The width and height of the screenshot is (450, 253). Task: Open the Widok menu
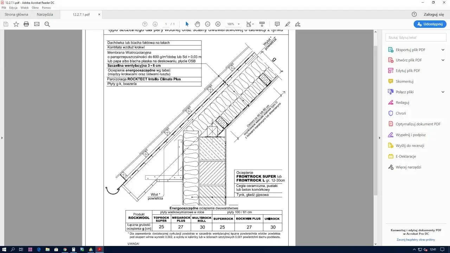[x=25, y=8]
